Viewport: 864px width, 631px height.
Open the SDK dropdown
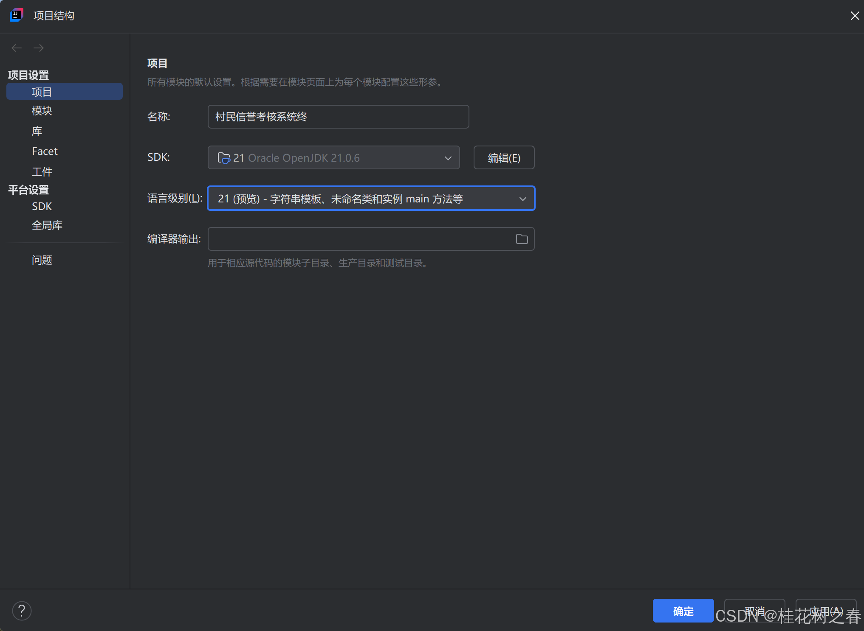pyautogui.click(x=333, y=157)
